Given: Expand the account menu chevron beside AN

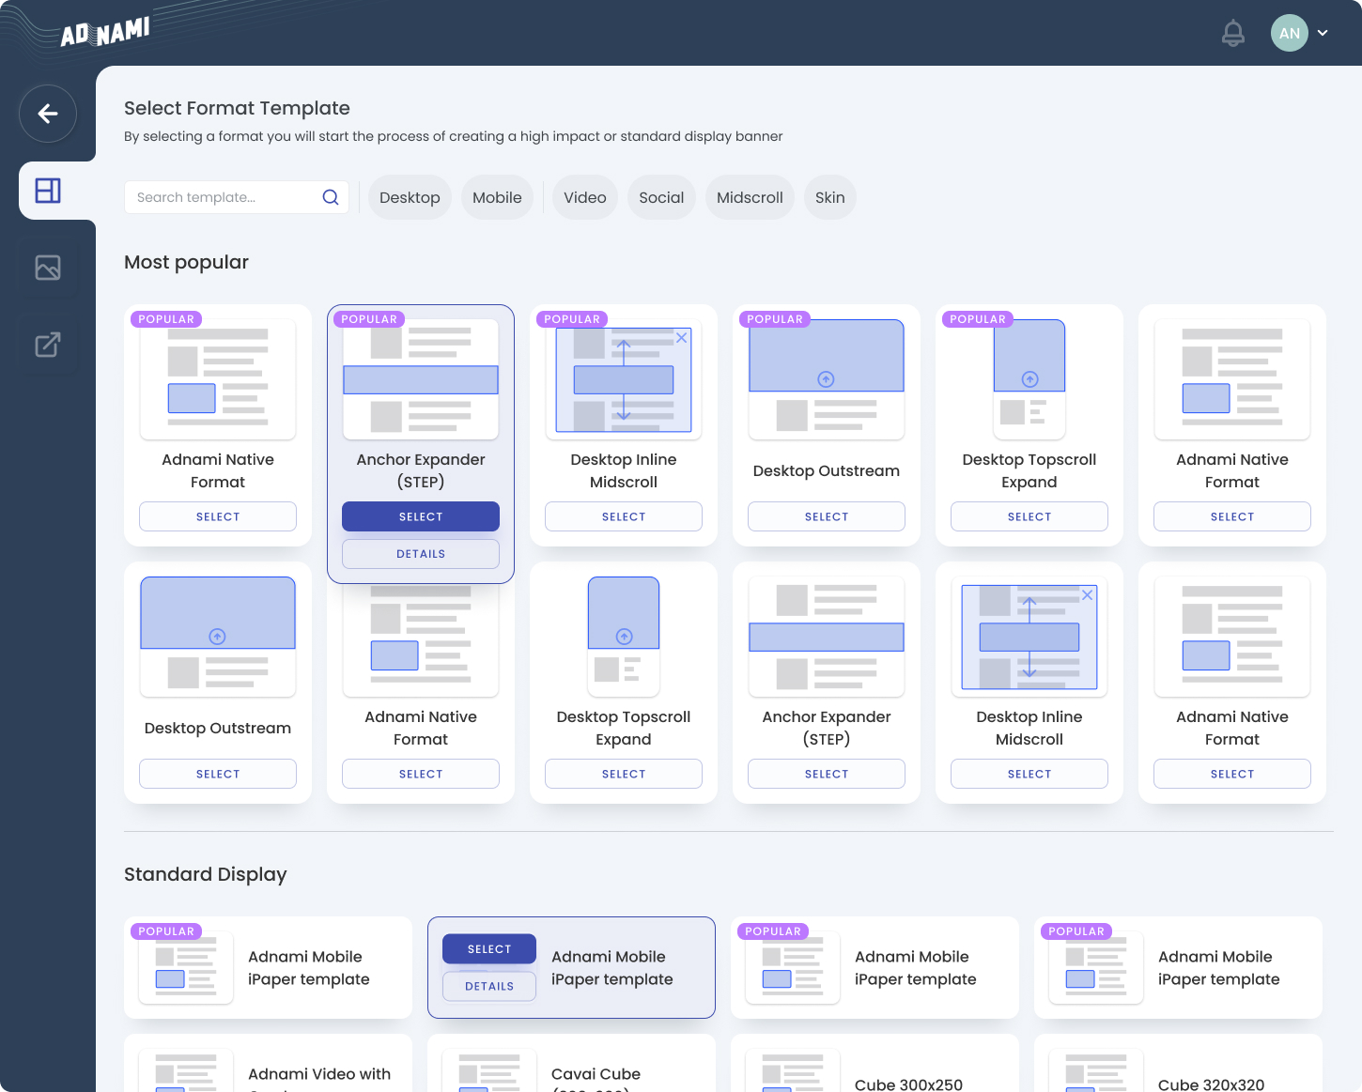Looking at the screenshot, I should (x=1323, y=33).
